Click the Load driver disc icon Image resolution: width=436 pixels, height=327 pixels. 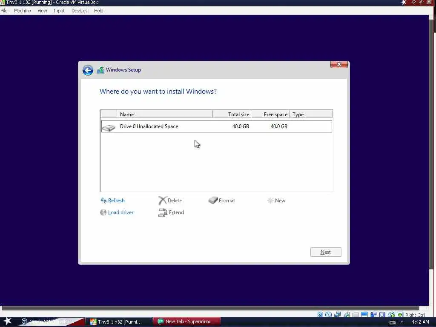(x=103, y=212)
